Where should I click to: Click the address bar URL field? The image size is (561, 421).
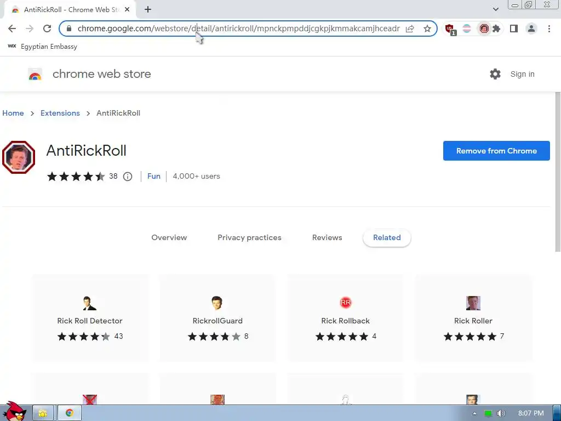tap(238, 29)
